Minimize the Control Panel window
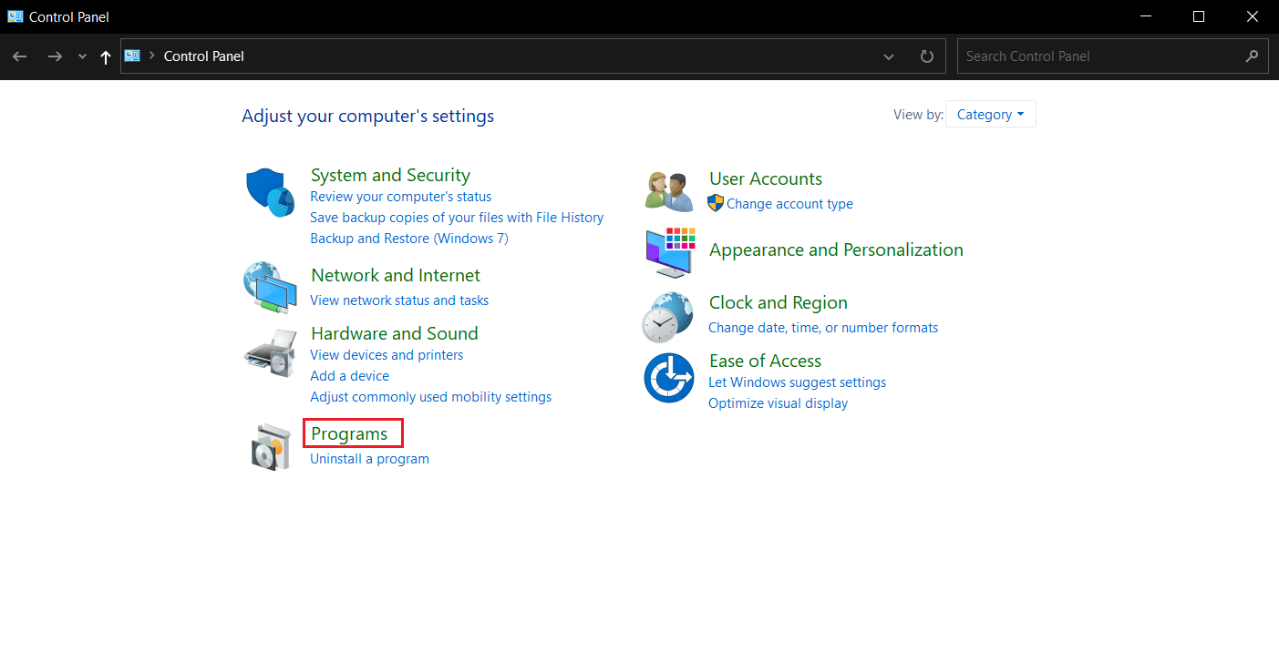 (x=1146, y=16)
